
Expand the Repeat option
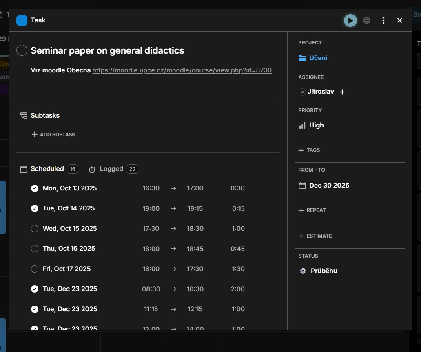click(x=312, y=210)
